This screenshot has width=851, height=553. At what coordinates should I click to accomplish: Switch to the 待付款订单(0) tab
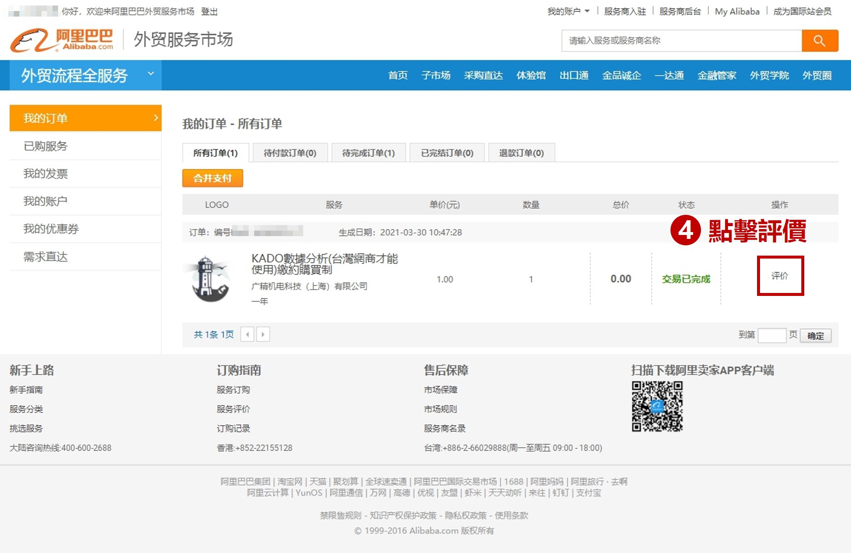click(x=290, y=153)
